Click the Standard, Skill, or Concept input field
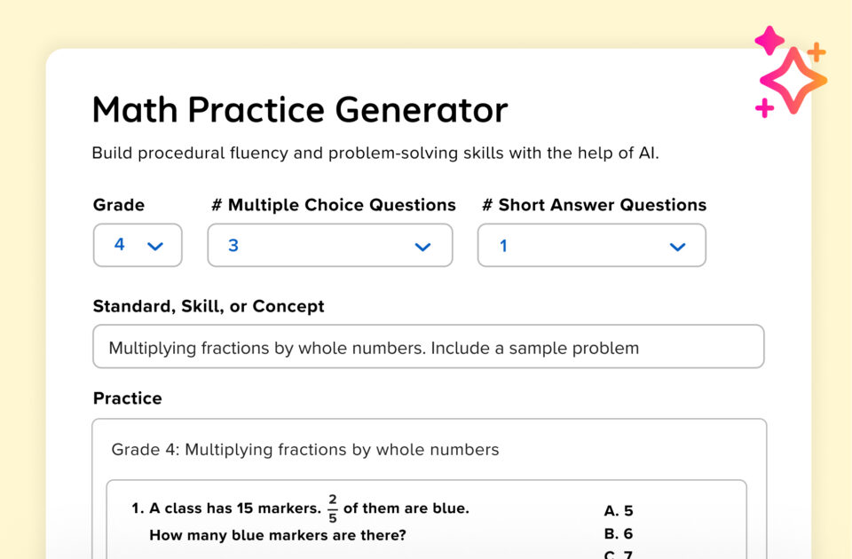Screen dimensions: 852x559 429,346
